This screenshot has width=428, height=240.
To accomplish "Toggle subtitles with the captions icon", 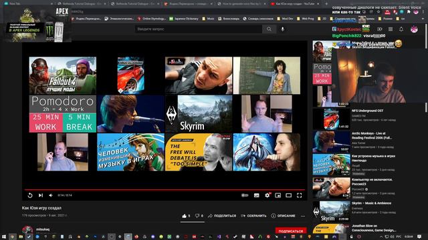I will coord(256,195).
